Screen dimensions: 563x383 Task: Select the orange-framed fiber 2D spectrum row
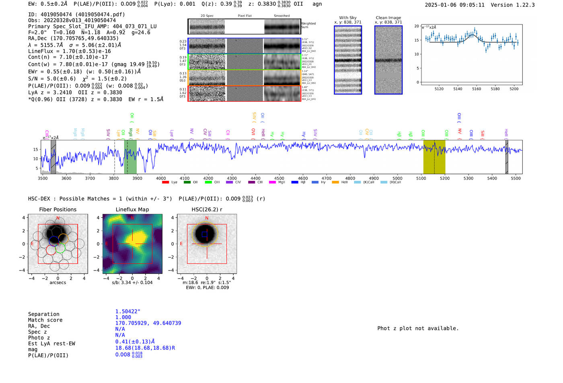click(245, 78)
